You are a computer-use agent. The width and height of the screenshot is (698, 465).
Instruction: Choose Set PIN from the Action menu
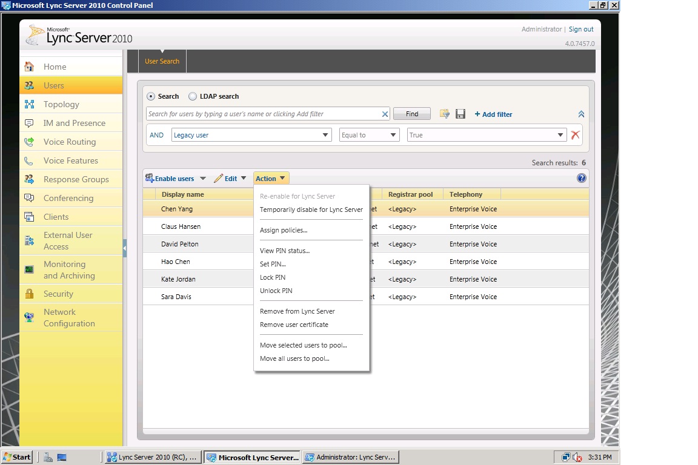(273, 264)
